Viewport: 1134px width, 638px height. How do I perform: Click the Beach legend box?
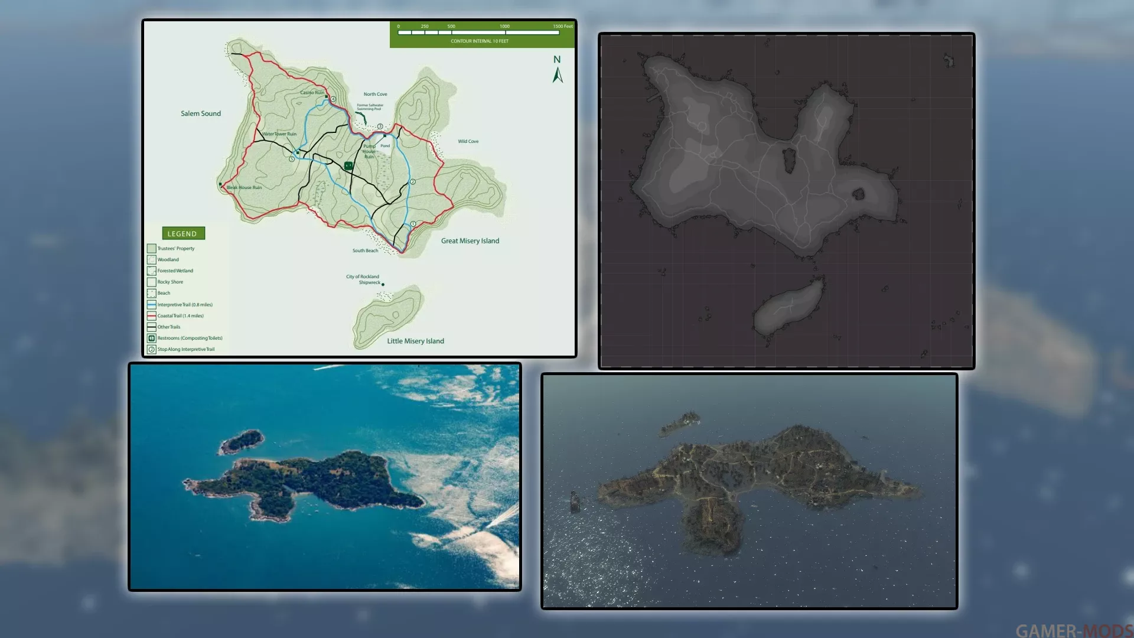pos(151,294)
